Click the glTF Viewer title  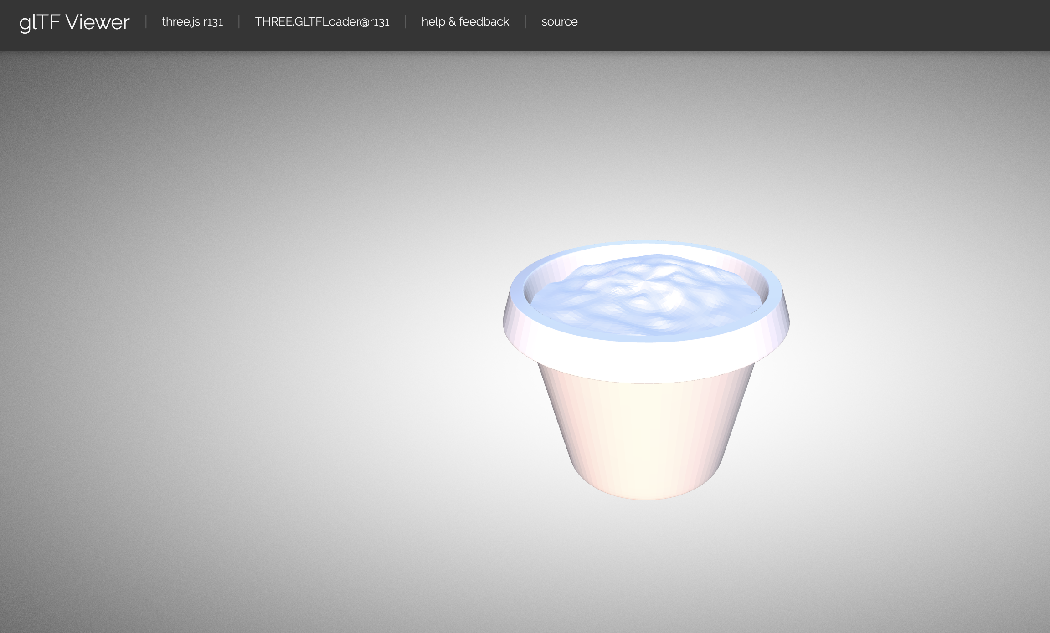tap(74, 22)
